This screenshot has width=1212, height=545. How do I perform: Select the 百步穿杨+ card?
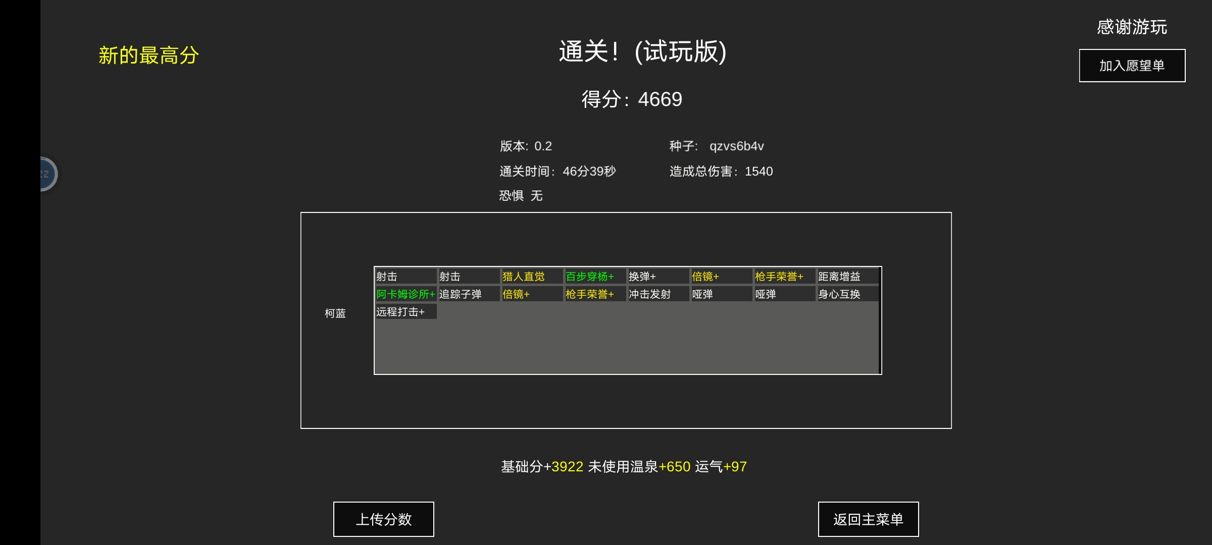tap(595, 276)
